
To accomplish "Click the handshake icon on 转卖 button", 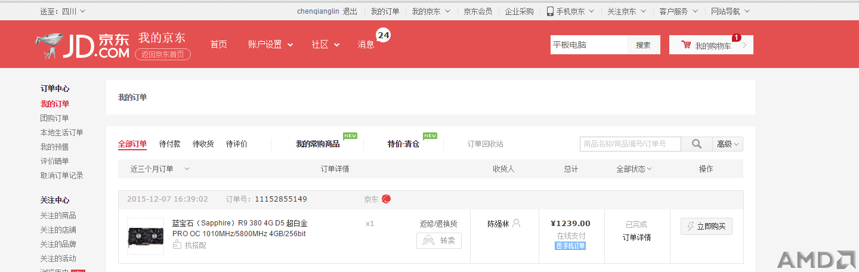I will click(428, 240).
